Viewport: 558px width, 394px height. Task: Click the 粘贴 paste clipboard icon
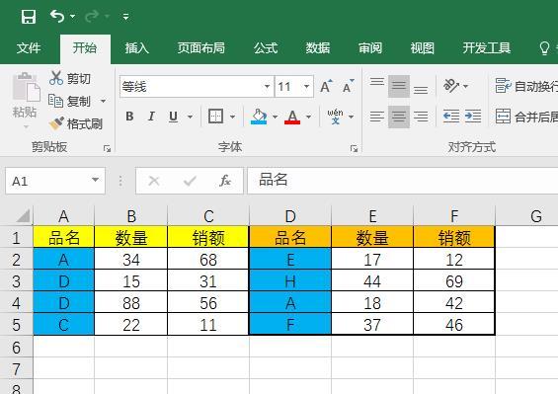[x=26, y=87]
